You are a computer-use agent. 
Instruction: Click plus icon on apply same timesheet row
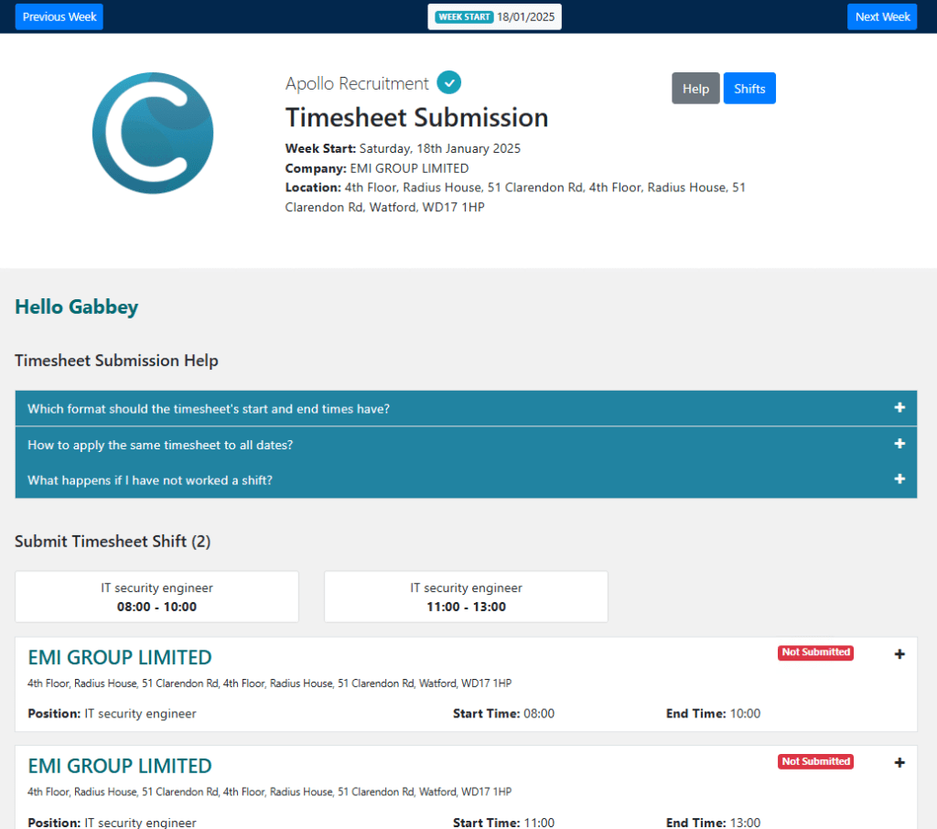(x=899, y=444)
